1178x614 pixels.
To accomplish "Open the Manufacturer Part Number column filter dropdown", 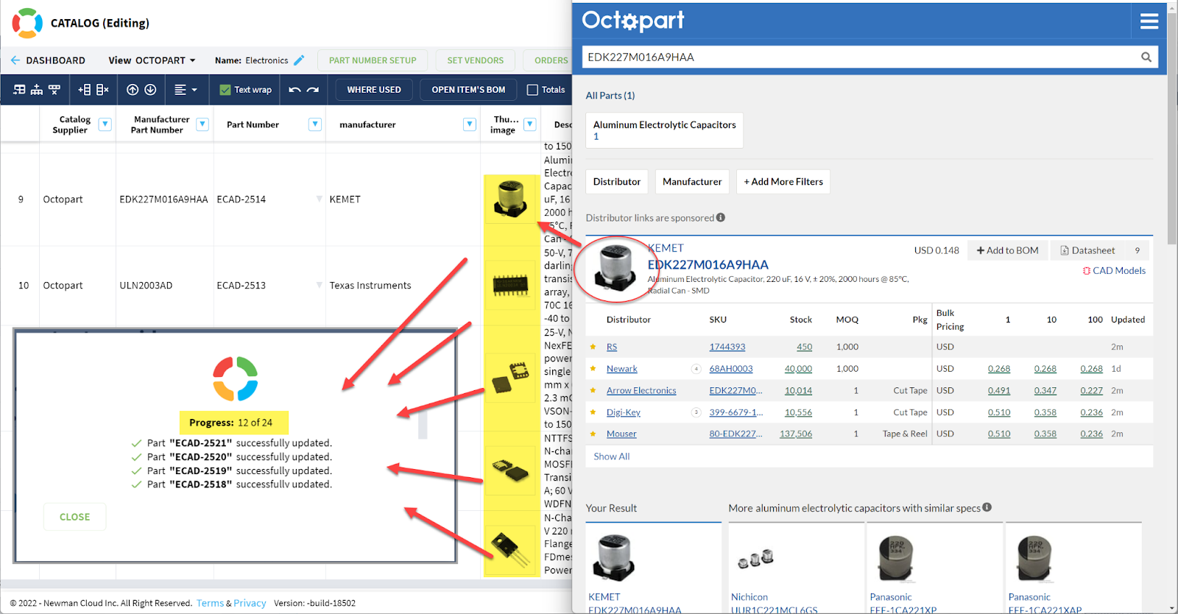I will 202,124.
